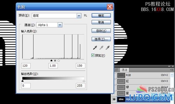Select the gray point eyedropper

[x=101, y=48]
